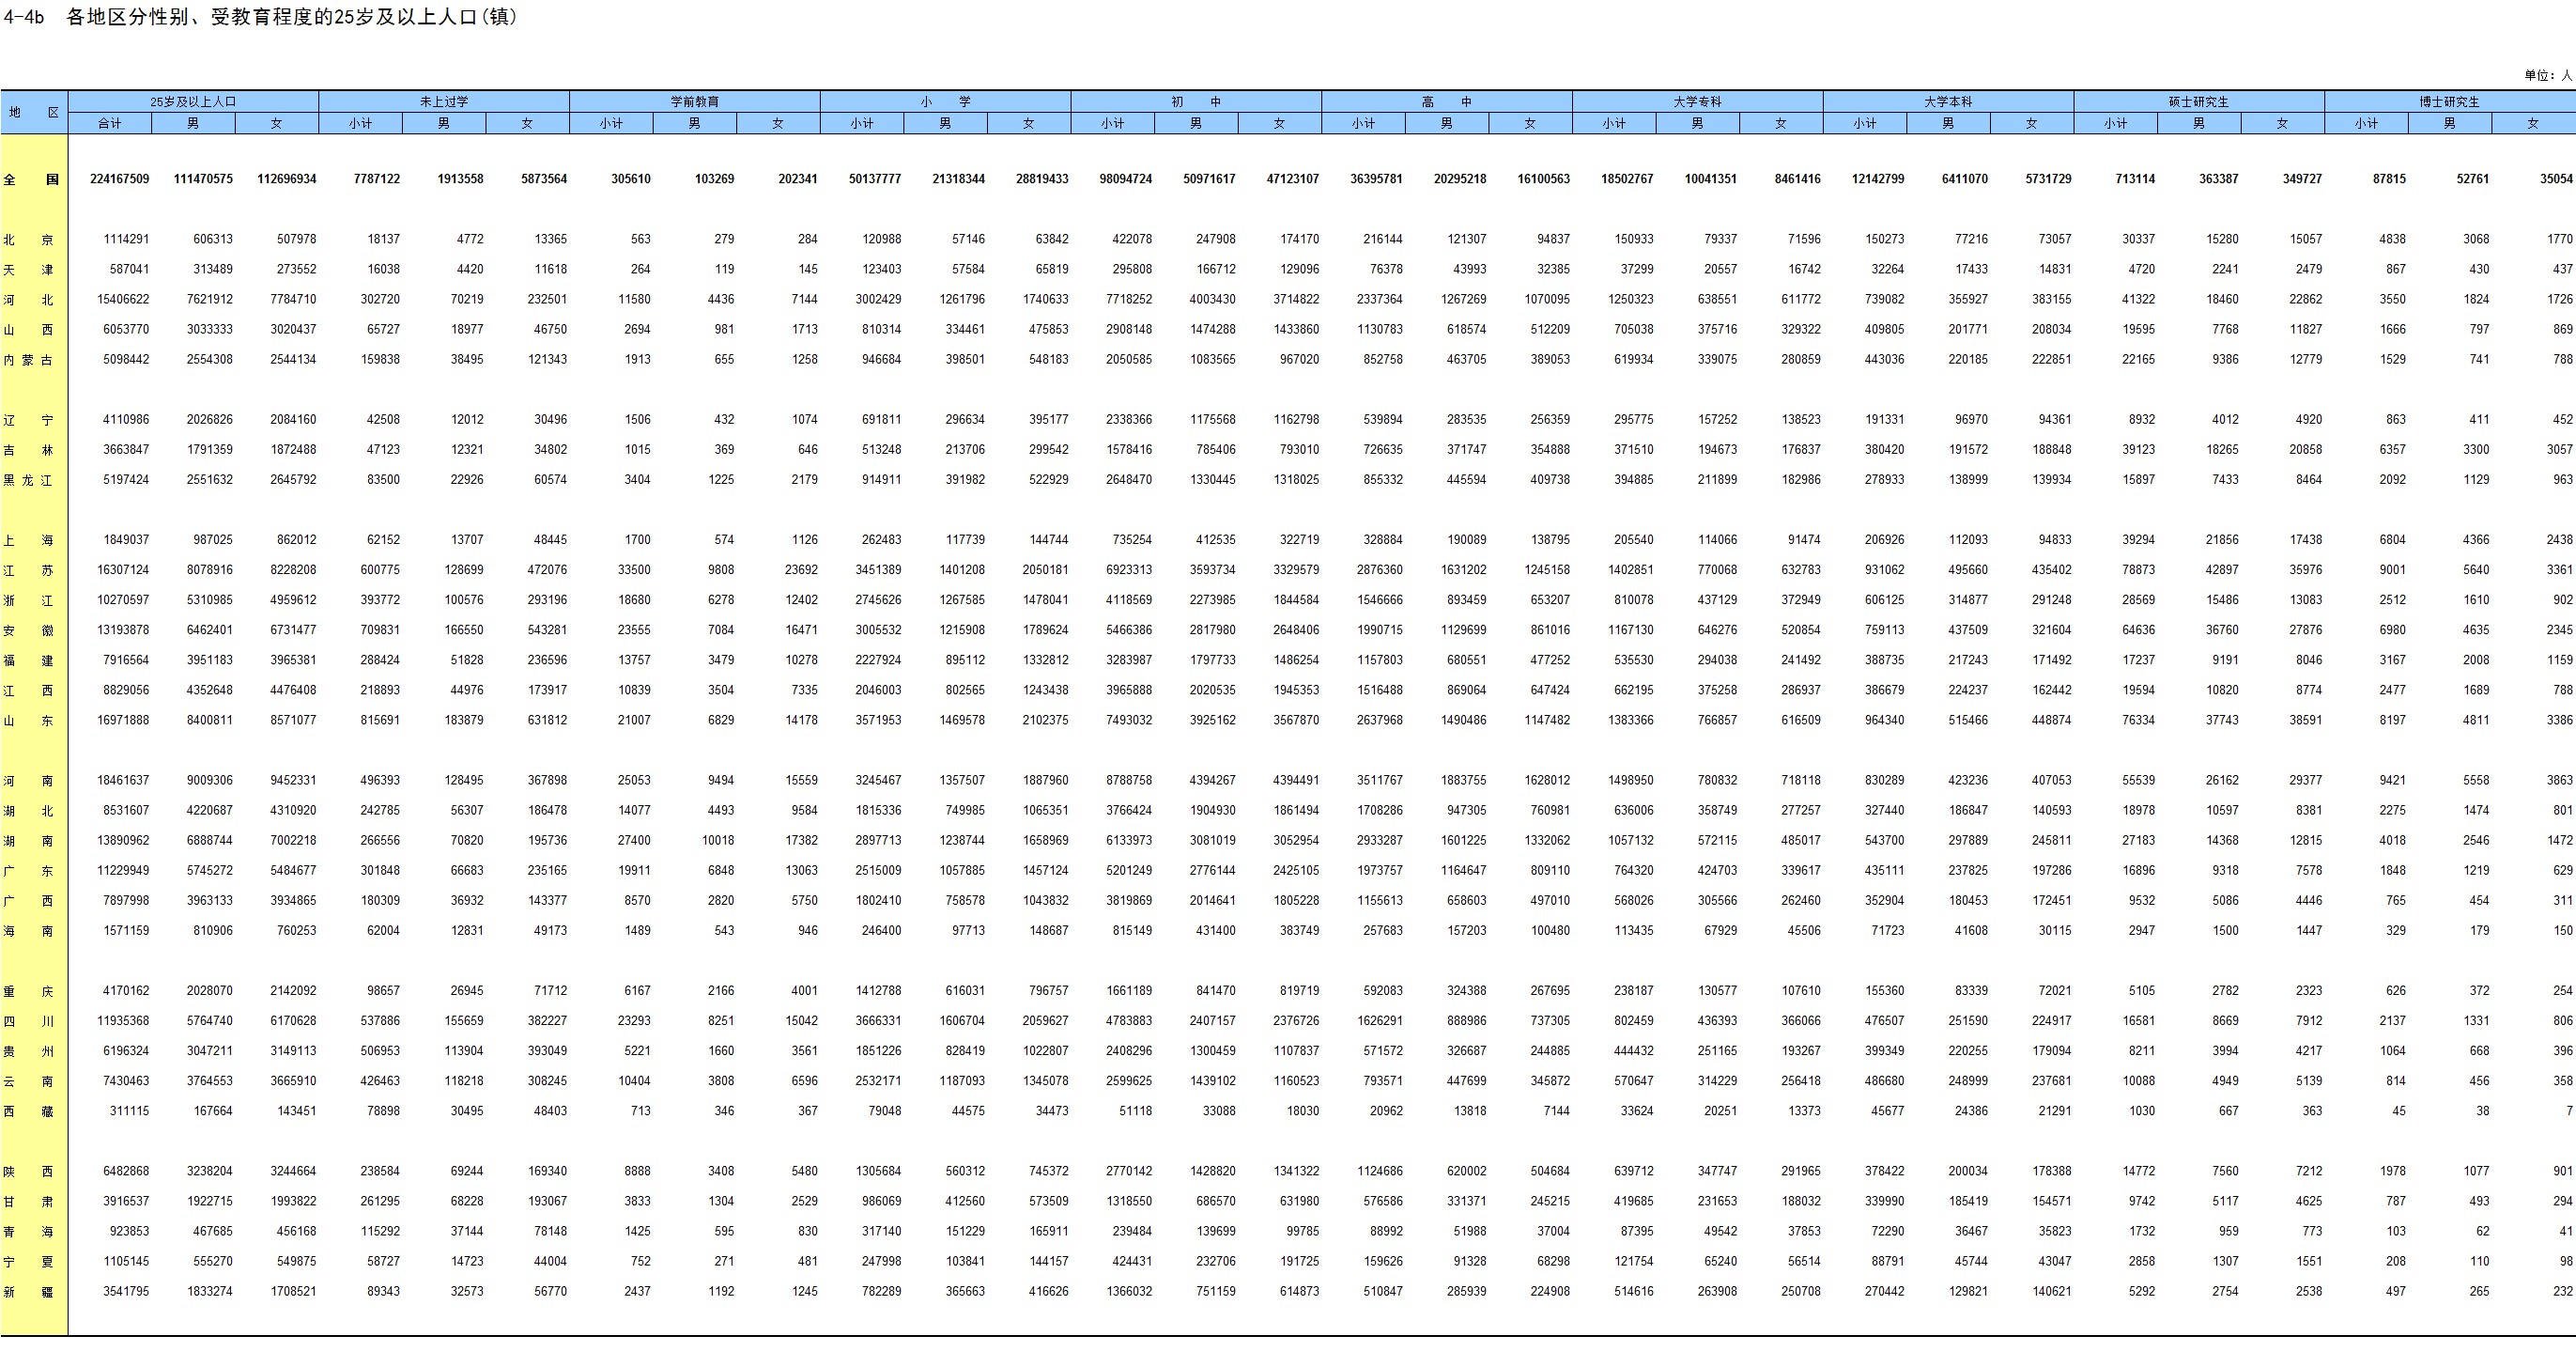
Task: Click the 全国 row label
Action: click(x=33, y=180)
